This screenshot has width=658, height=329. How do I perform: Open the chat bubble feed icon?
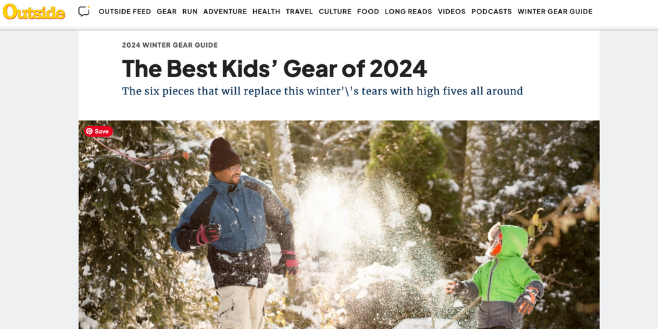[84, 12]
